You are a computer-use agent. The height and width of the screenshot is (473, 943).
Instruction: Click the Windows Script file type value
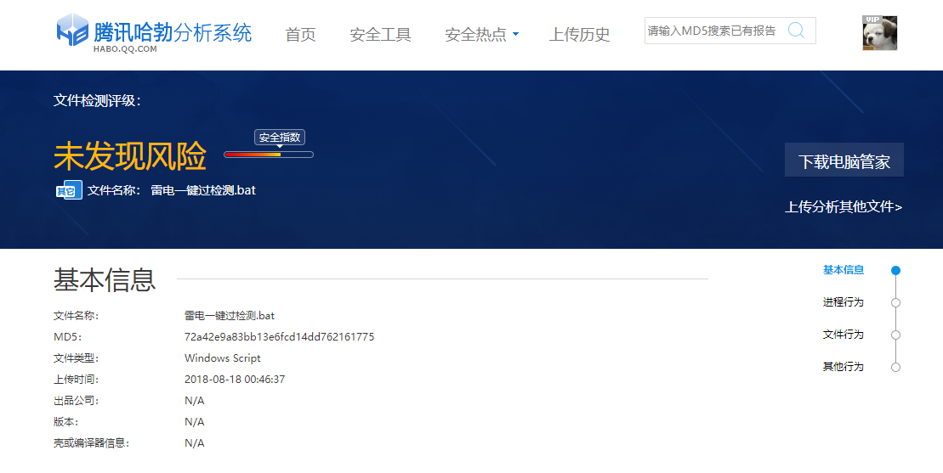tap(223, 358)
